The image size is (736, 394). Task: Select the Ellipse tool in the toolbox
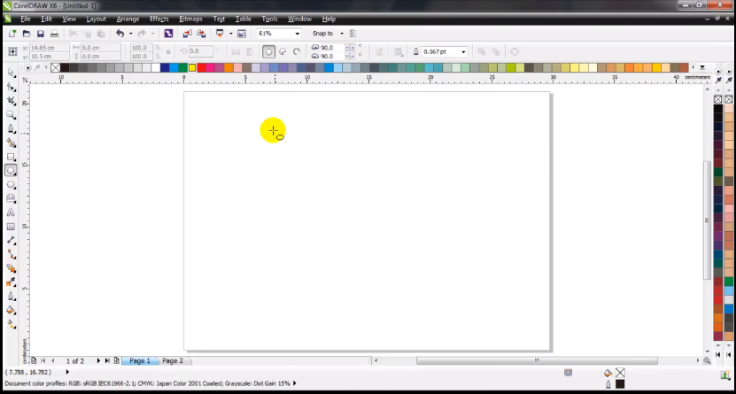(x=12, y=171)
